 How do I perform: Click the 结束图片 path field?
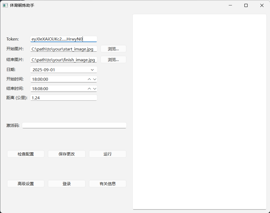63,60
